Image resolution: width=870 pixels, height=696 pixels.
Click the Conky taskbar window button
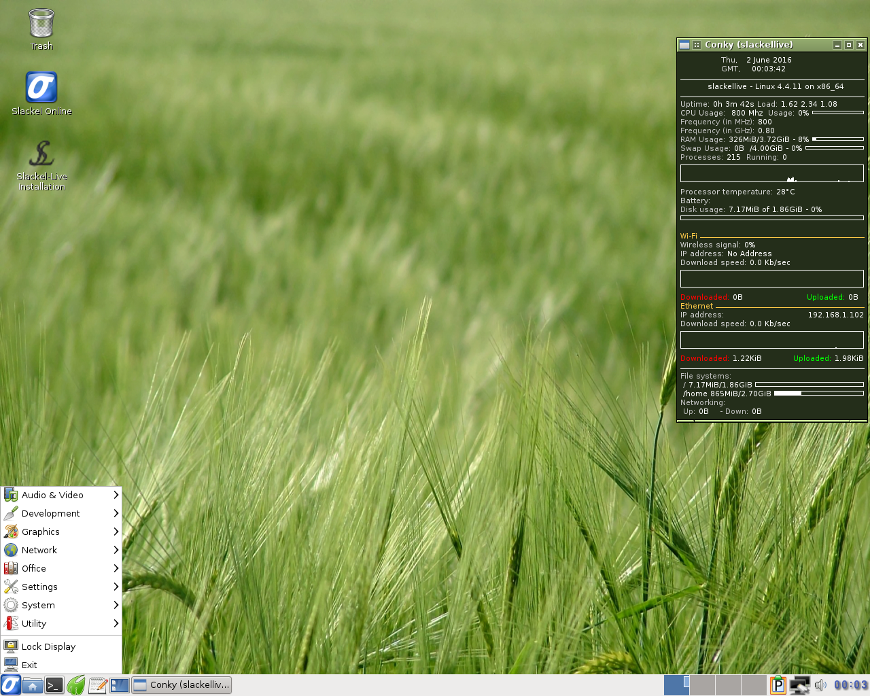(x=181, y=685)
